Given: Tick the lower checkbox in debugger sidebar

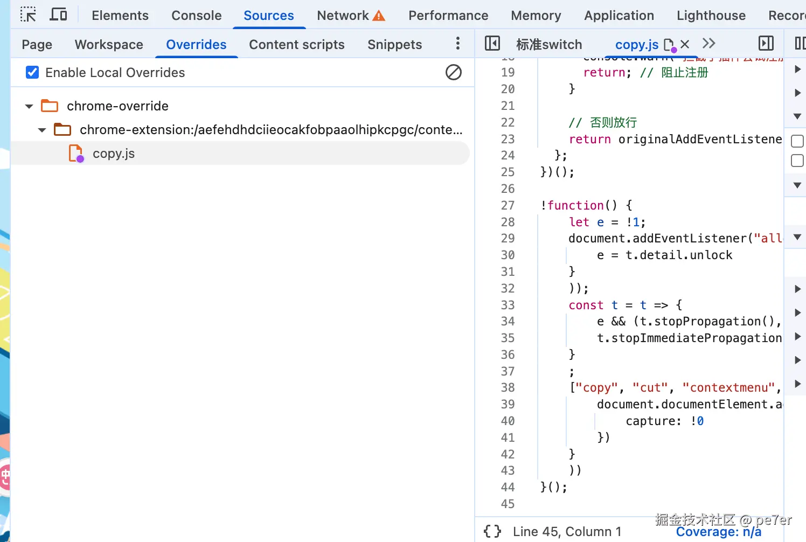Looking at the screenshot, I should tap(797, 161).
